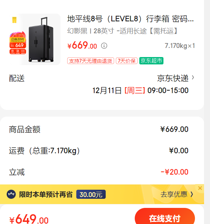
Task: Select the 支持7天无理由退货 tag
Action: (x=91, y=61)
